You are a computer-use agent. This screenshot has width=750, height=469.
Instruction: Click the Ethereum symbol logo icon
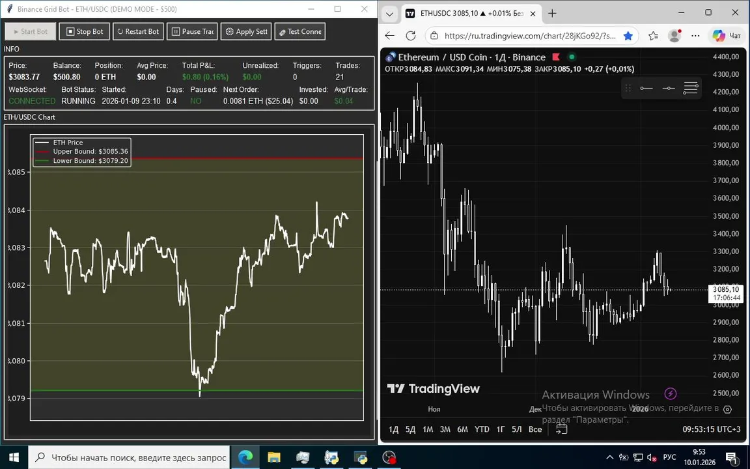[391, 57]
